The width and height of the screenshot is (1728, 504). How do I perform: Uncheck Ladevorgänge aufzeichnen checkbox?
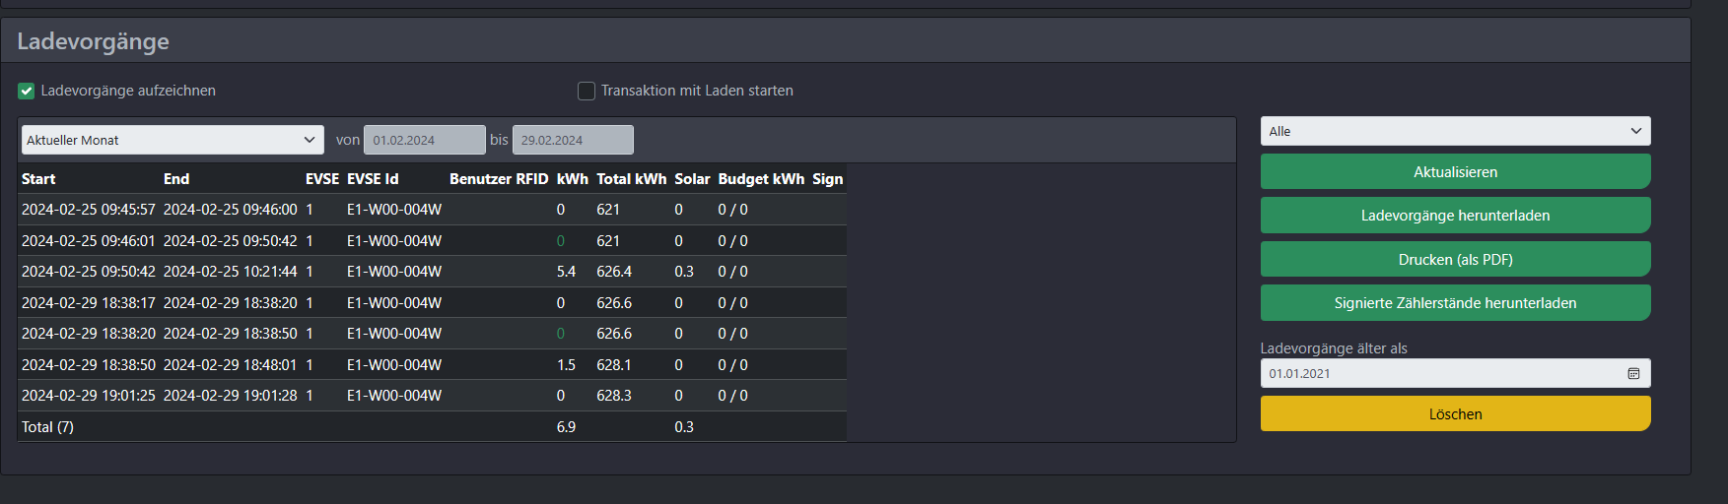click(x=27, y=91)
